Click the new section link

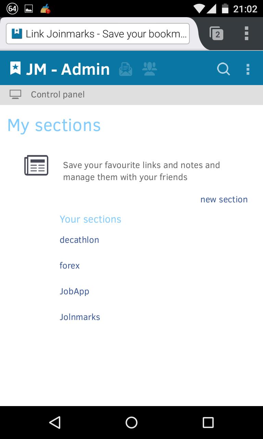224,200
